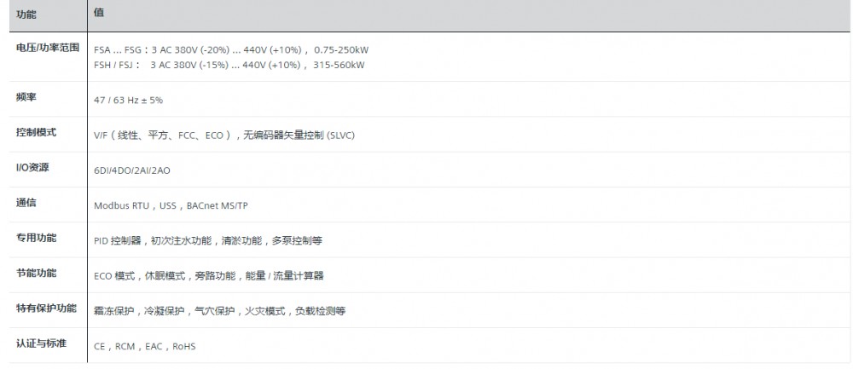The height and width of the screenshot is (369, 853).
Task: Click the 霜冻保护, 冷凝保护 protection text
Action: tap(219, 310)
